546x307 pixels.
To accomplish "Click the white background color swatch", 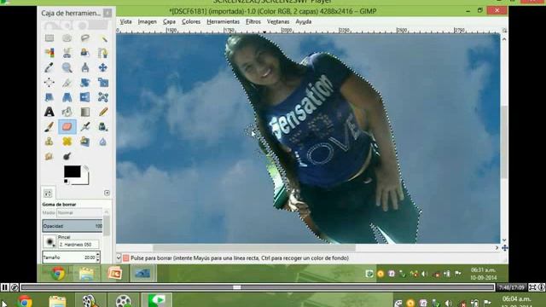I will pyautogui.click(x=84, y=181).
